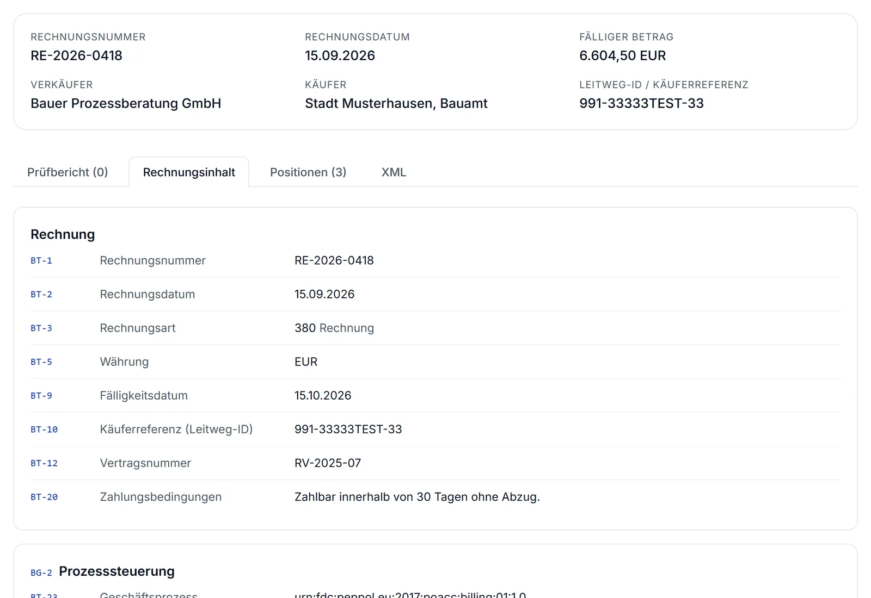Click the BT-12 field code
Image resolution: width=871 pixels, height=598 pixels.
pyautogui.click(x=44, y=463)
